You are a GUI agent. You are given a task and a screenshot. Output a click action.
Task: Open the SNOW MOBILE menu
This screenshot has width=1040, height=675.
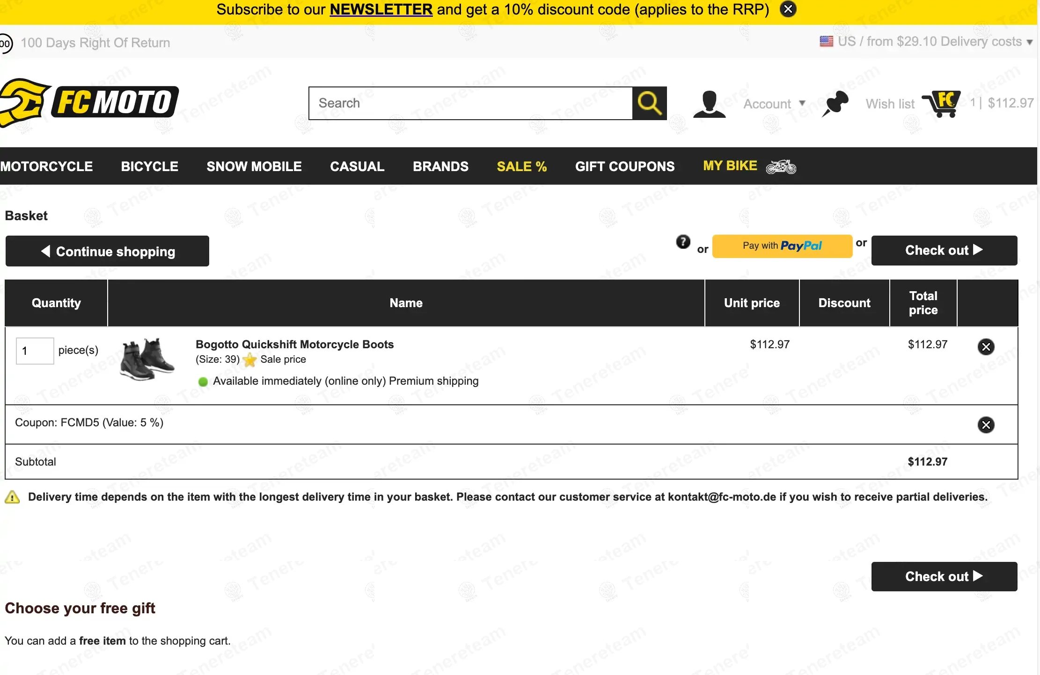[x=254, y=166]
